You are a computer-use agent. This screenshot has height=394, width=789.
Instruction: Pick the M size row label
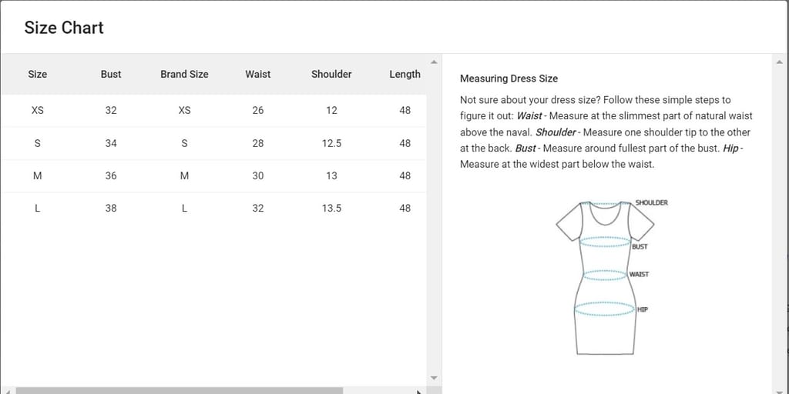pos(37,175)
